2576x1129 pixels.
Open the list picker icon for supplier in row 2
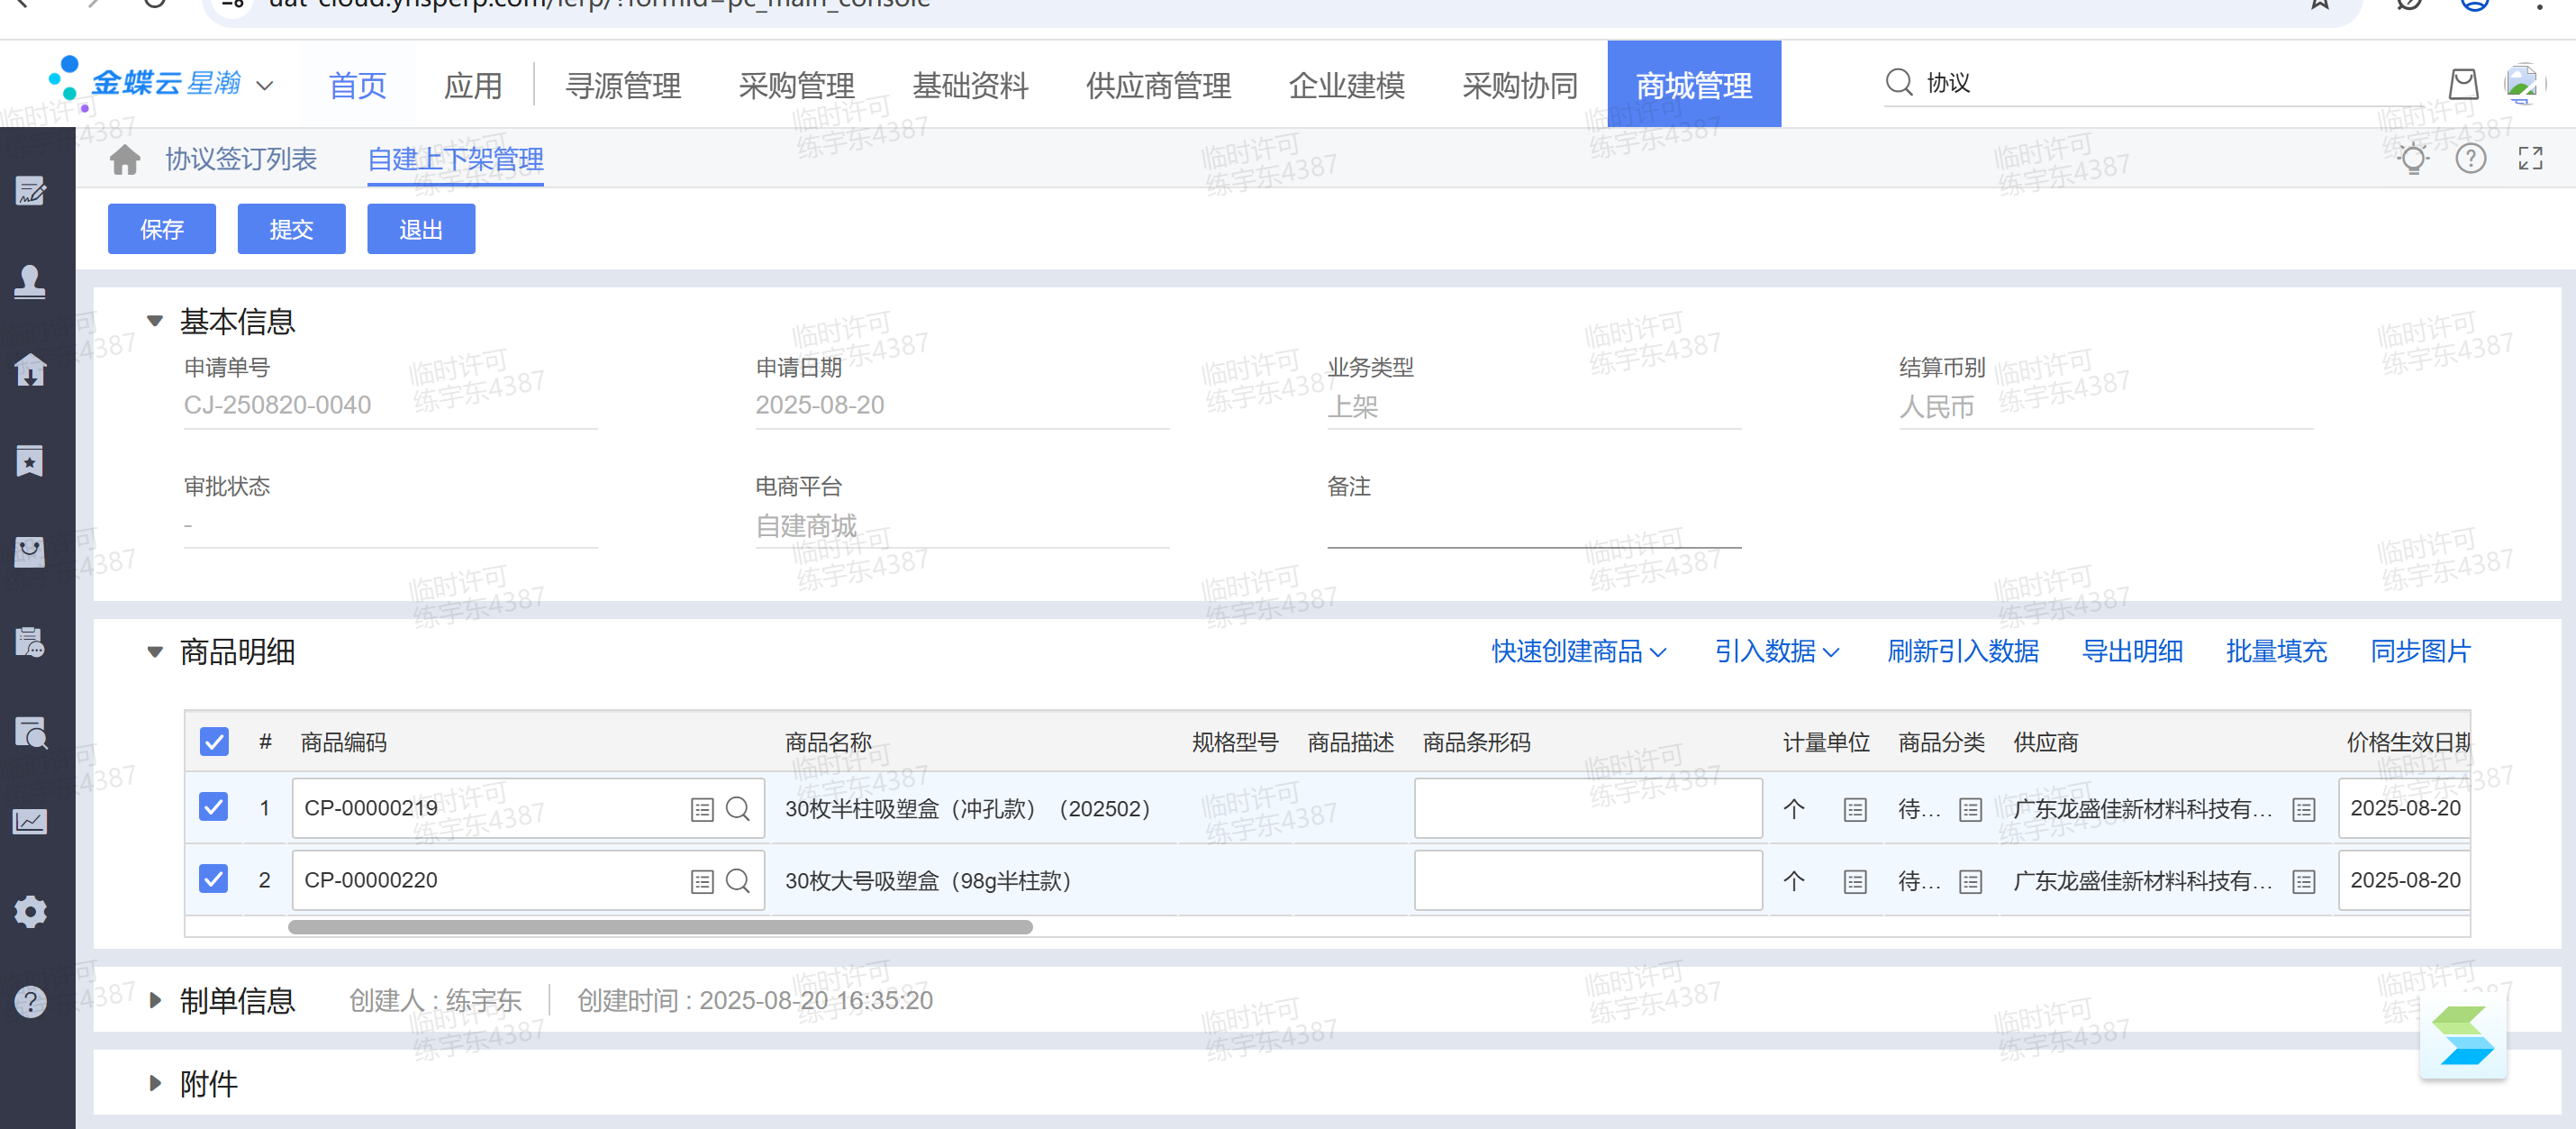tap(2304, 882)
